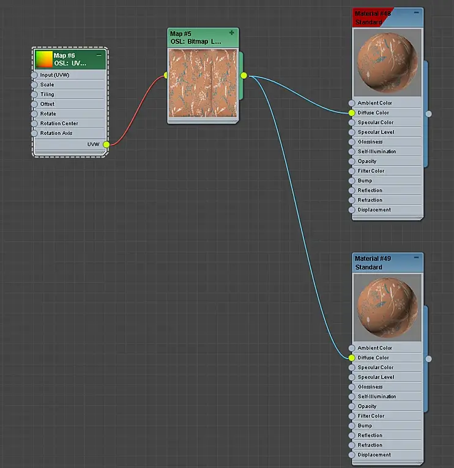Click Bump socket on Material #49
This screenshot has height=468, width=454.
tap(352, 426)
